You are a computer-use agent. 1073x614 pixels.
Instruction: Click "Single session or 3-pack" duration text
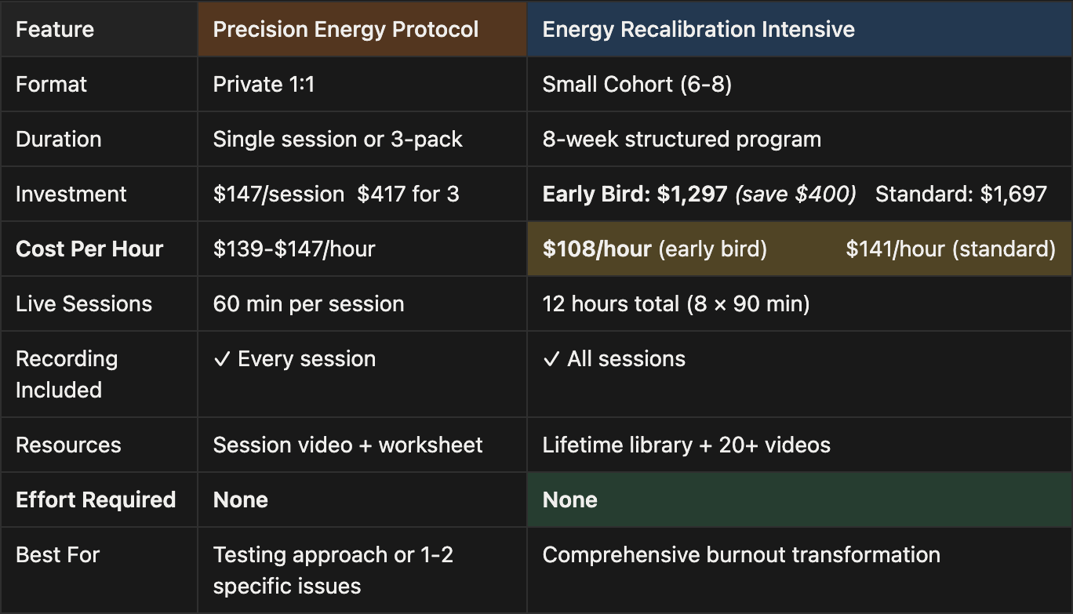tap(337, 140)
